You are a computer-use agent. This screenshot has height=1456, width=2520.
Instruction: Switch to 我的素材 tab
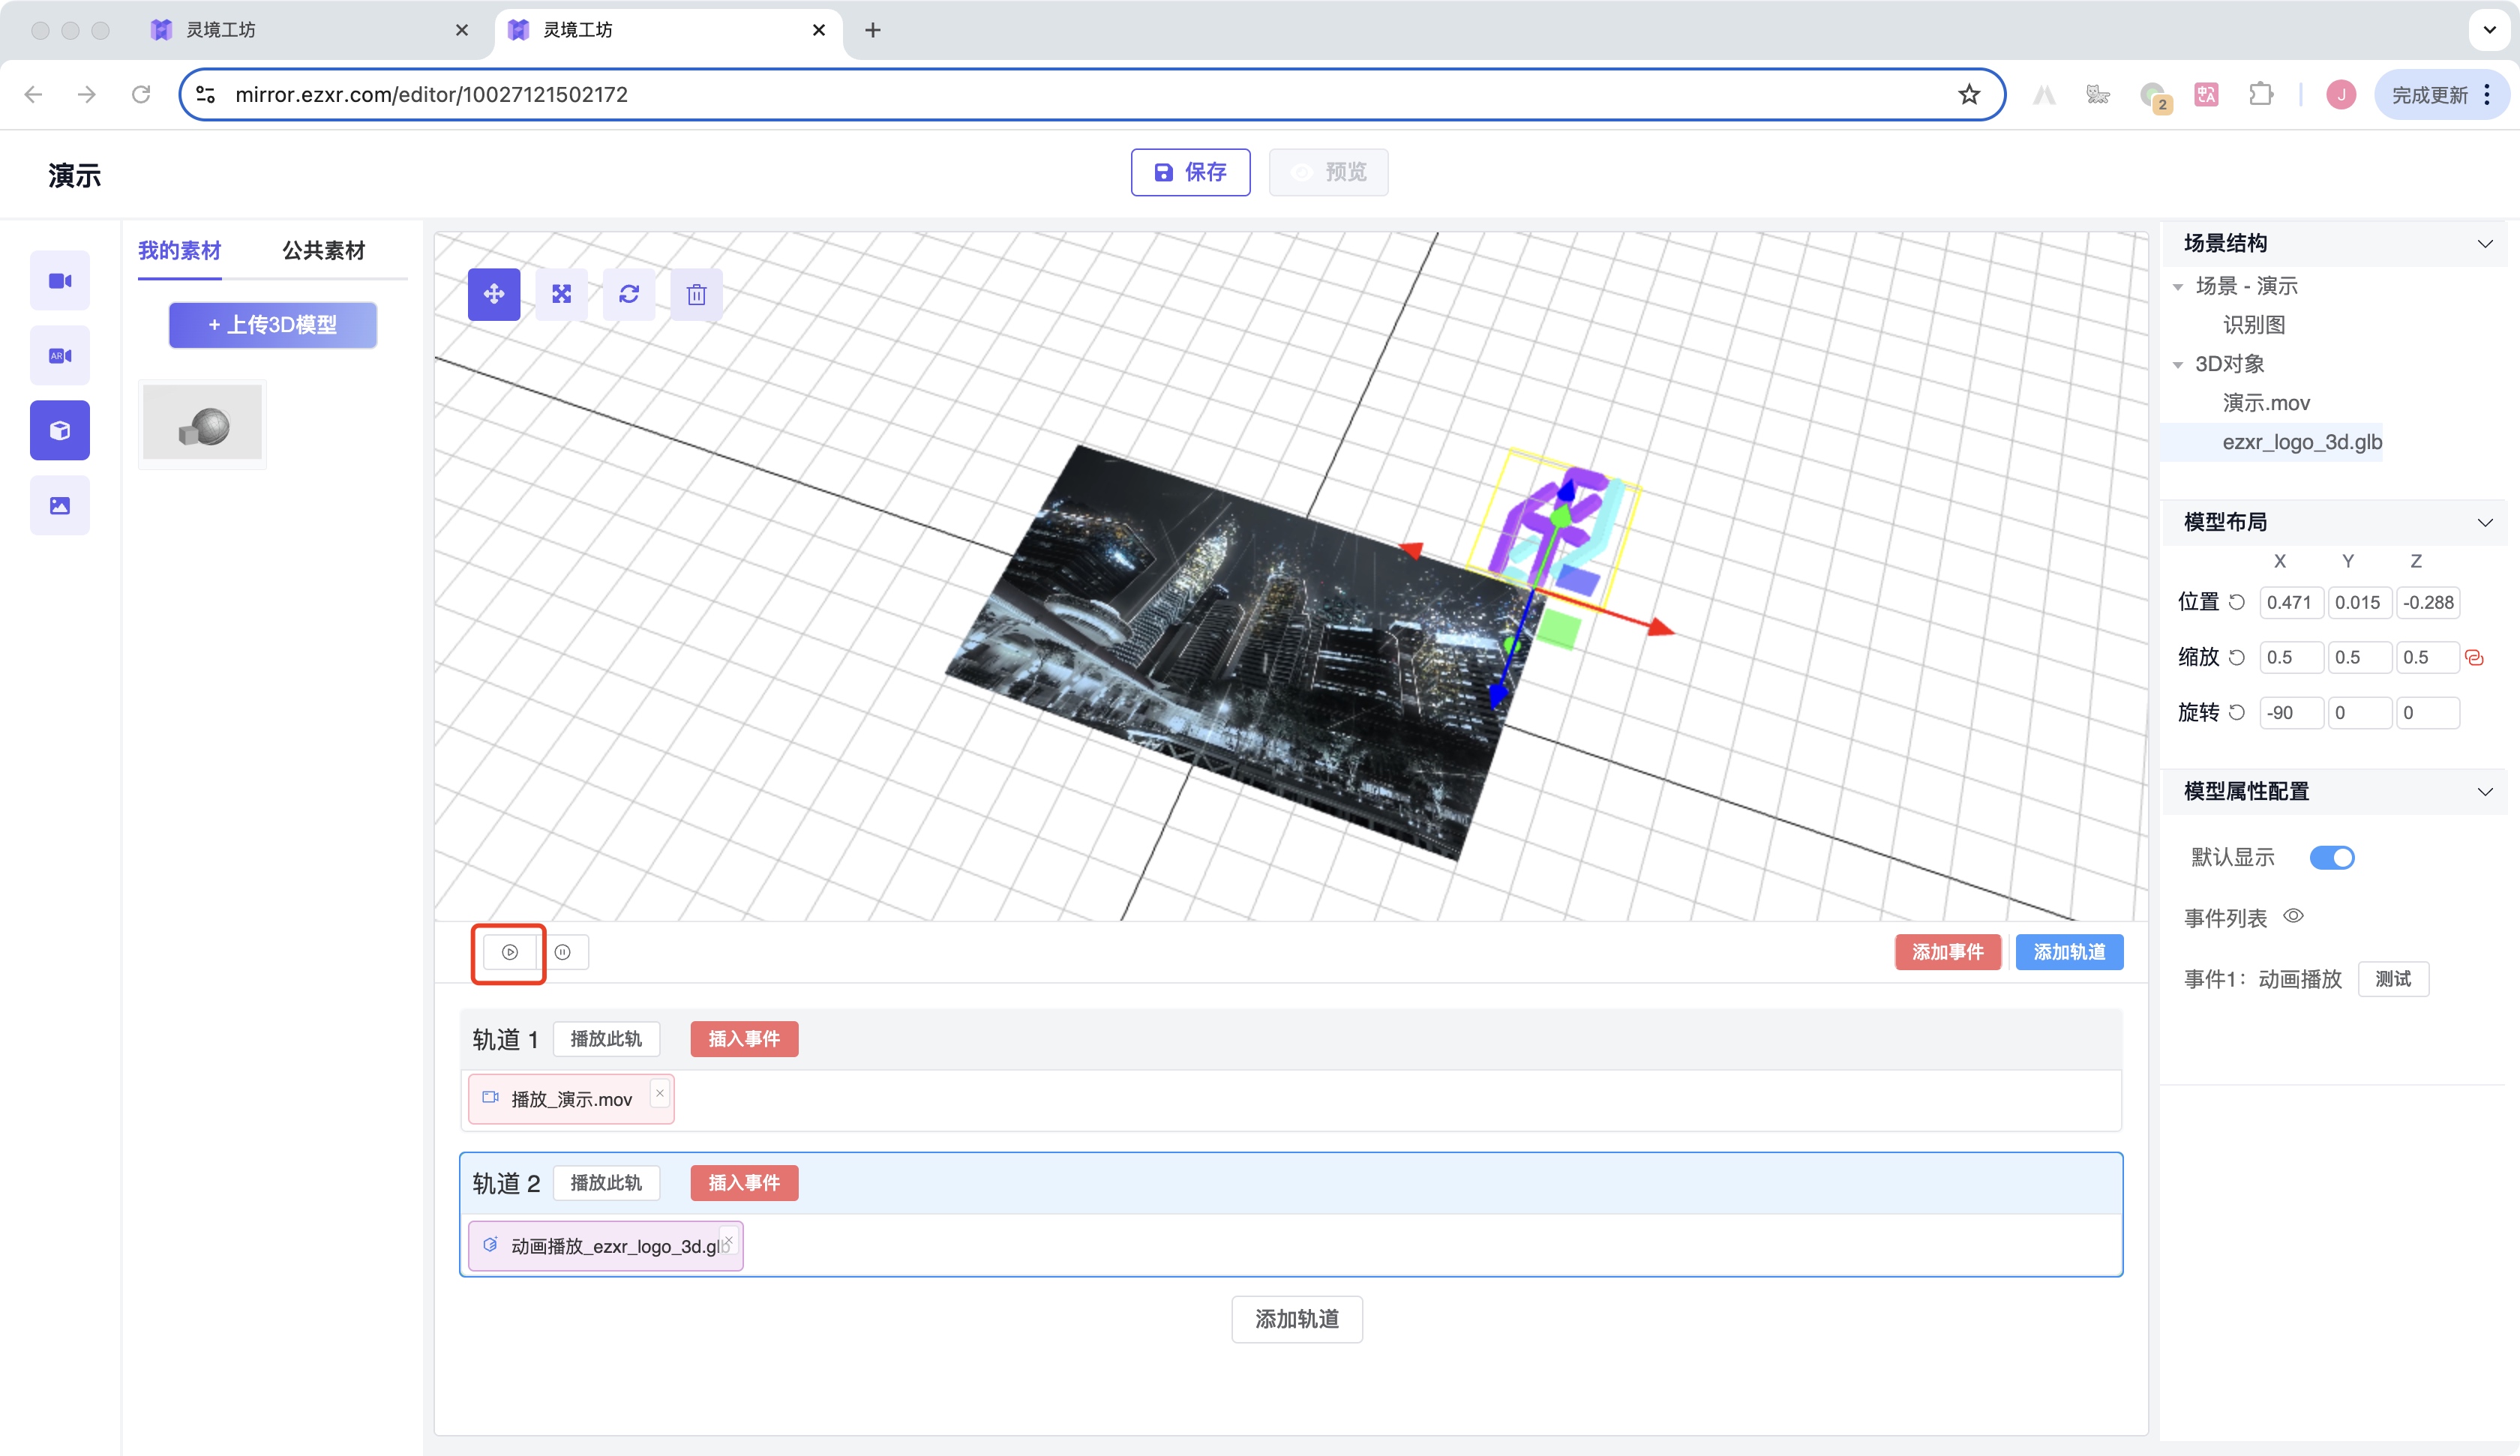(180, 250)
